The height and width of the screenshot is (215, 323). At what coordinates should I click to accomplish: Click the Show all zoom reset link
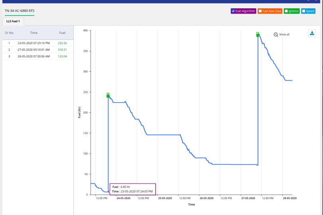tap(284, 35)
